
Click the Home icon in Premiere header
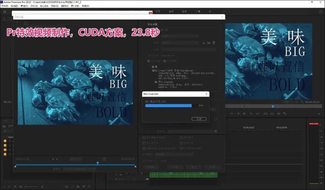pyautogui.click(x=5, y=12)
